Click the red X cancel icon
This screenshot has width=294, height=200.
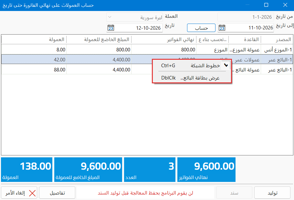(x=32, y=193)
